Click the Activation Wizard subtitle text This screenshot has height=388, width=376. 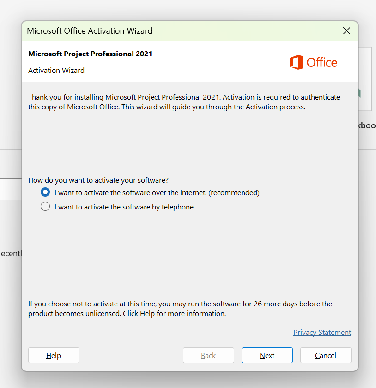click(56, 71)
